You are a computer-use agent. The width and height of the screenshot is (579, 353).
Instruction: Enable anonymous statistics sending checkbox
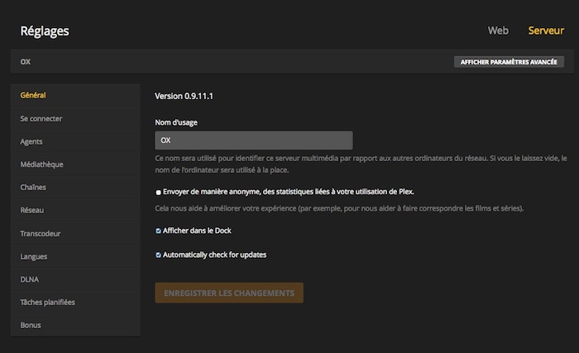pyautogui.click(x=158, y=192)
